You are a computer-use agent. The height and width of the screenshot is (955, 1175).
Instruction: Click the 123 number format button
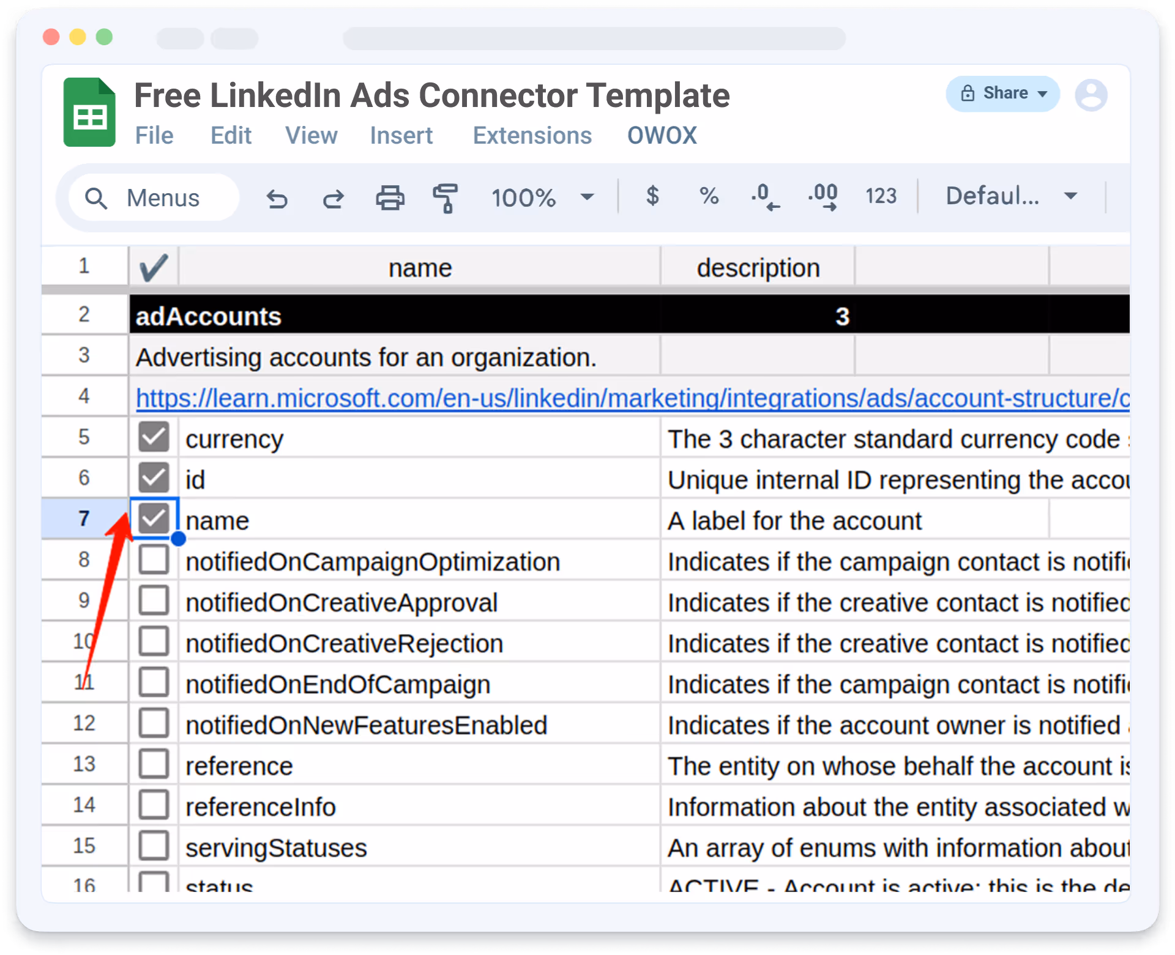point(881,196)
